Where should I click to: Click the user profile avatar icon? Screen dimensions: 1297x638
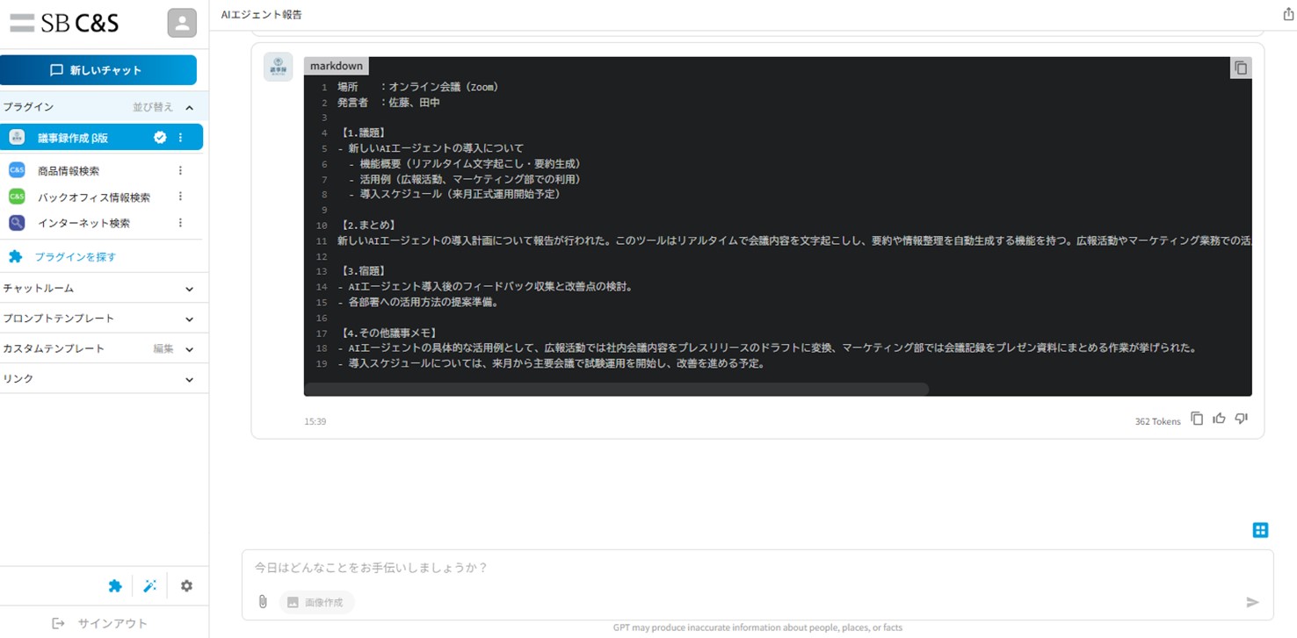(182, 24)
